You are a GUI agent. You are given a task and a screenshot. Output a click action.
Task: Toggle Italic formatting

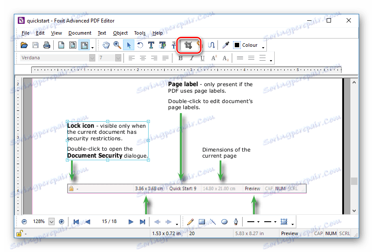pos(192,58)
